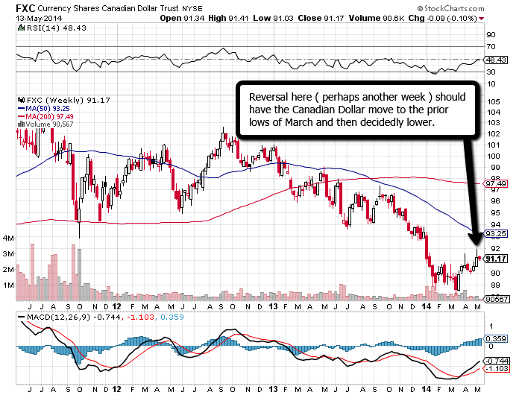
Task: Click the RSI(14) legend line icon
Action: point(21,28)
